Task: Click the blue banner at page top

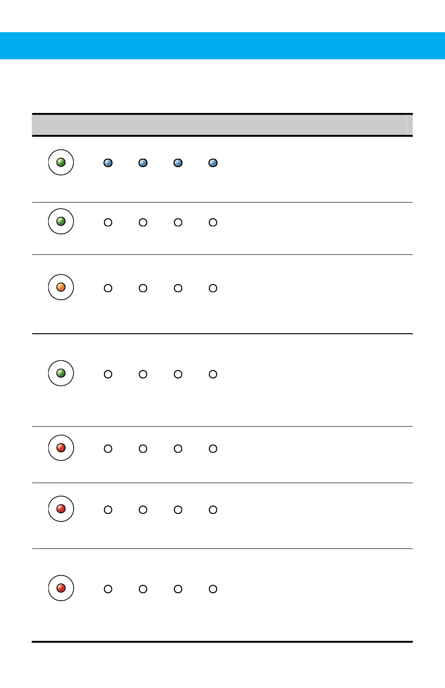Action: pos(222,46)
